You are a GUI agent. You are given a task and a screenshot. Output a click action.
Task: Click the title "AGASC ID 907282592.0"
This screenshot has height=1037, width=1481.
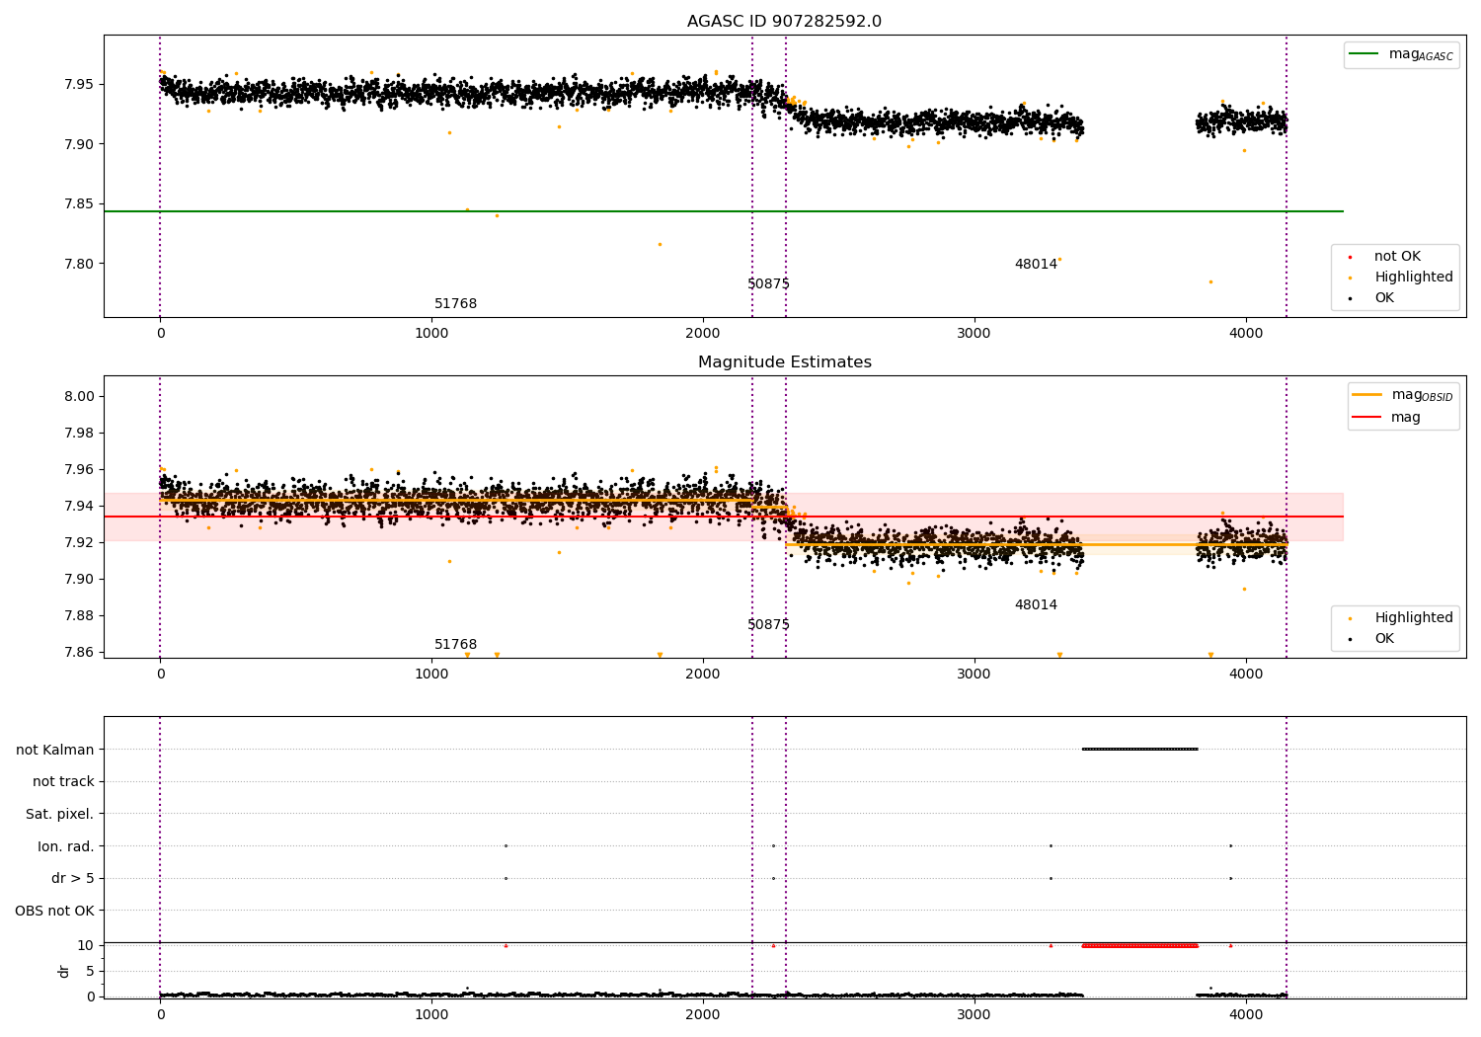pyautogui.click(x=784, y=22)
